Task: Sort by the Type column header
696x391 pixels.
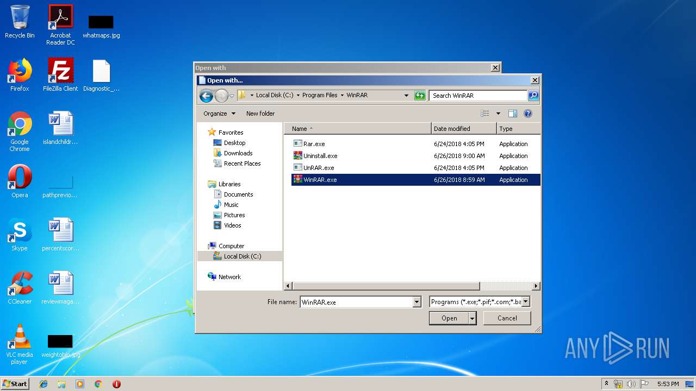Action: (x=518, y=129)
